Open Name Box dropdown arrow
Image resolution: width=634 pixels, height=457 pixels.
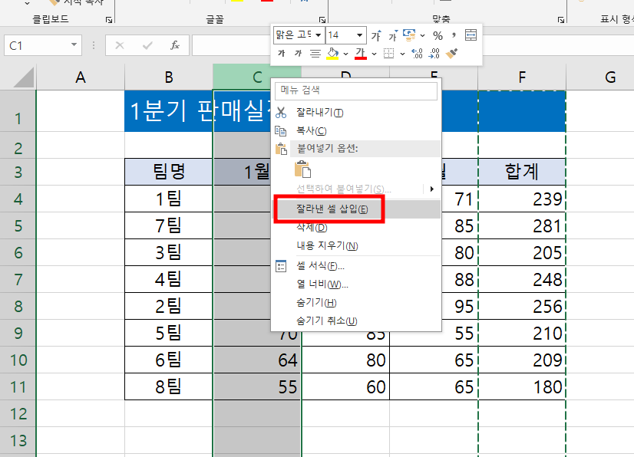(74, 44)
